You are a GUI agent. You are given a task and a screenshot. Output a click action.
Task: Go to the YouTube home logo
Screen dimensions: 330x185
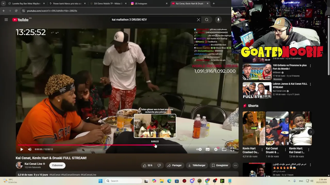(x=21, y=20)
